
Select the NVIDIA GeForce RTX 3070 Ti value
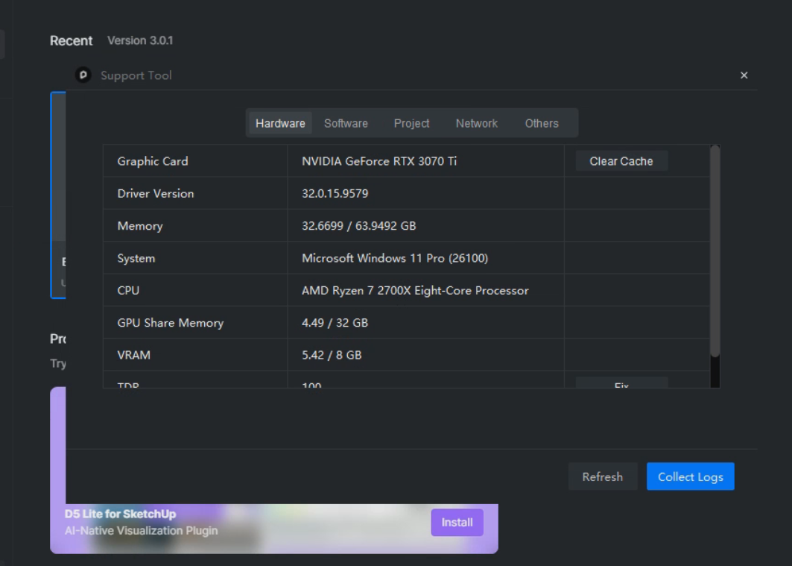379,161
